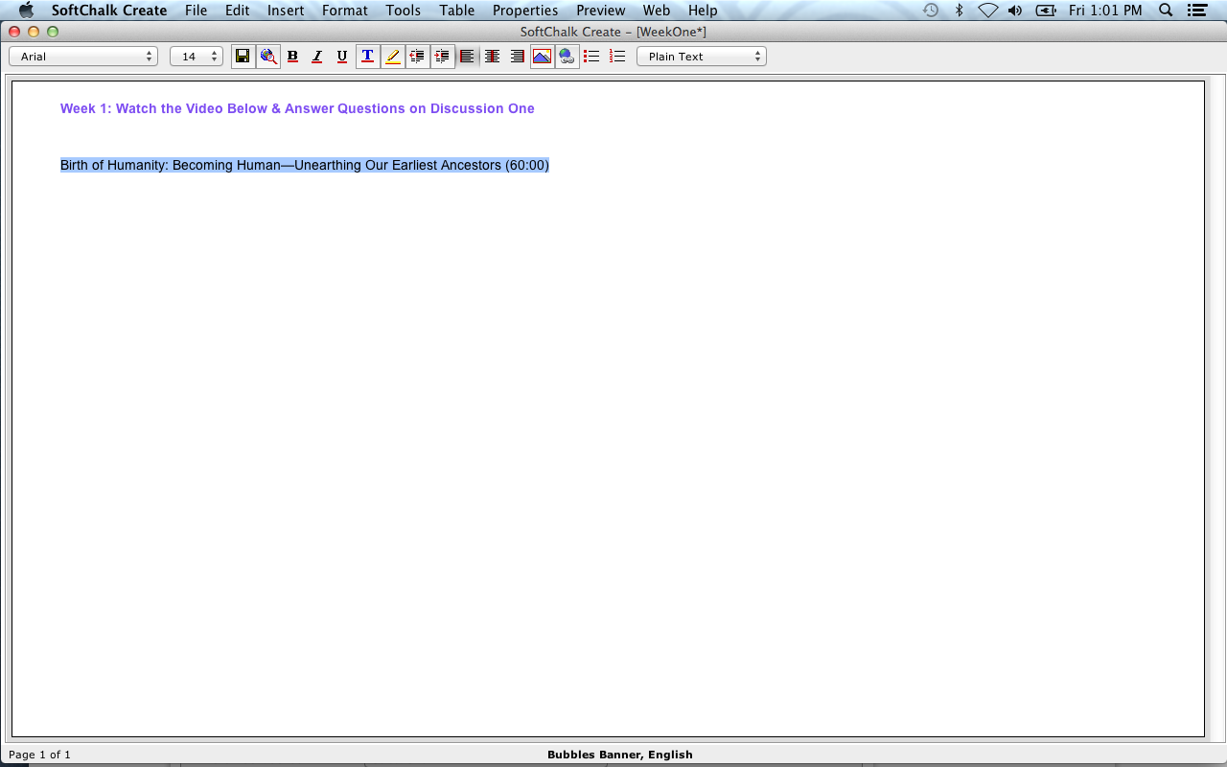Open the Apple menu
Image resolution: width=1227 pixels, height=767 pixels.
click(x=26, y=11)
